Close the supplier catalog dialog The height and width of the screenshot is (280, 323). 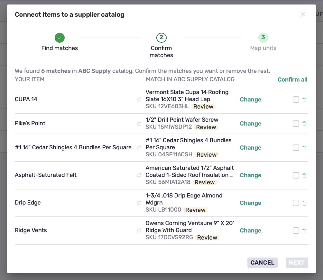(x=303, y=14)
